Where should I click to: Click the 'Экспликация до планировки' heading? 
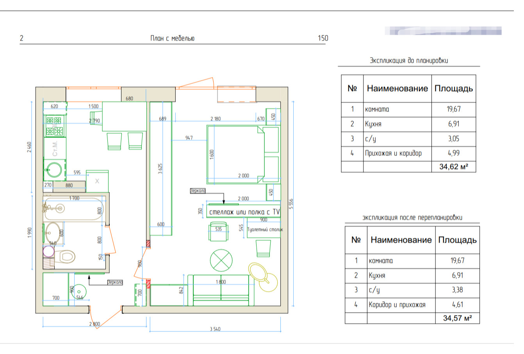(x=409, y=61)
